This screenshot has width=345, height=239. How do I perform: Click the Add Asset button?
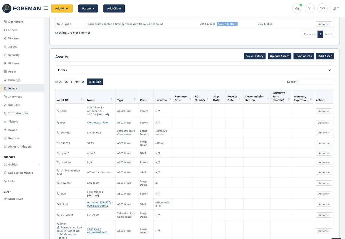pos(325,56)
